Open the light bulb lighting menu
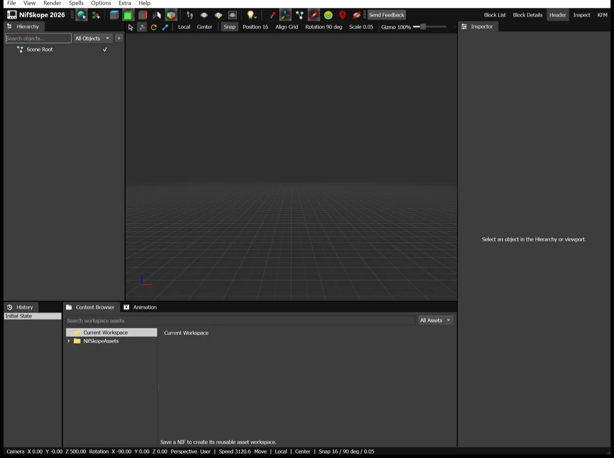 (251, 15)
